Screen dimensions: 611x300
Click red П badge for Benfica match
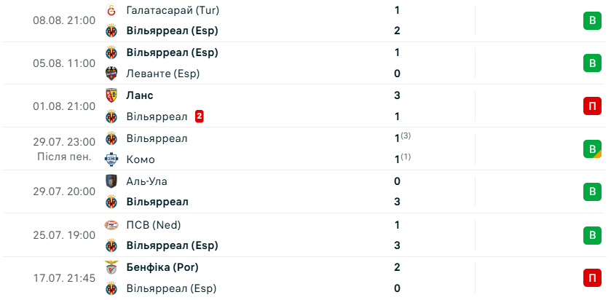592,278
